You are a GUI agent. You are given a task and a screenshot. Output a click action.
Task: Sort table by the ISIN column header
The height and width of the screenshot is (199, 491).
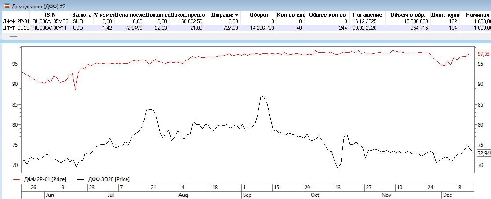pos(50,14)
